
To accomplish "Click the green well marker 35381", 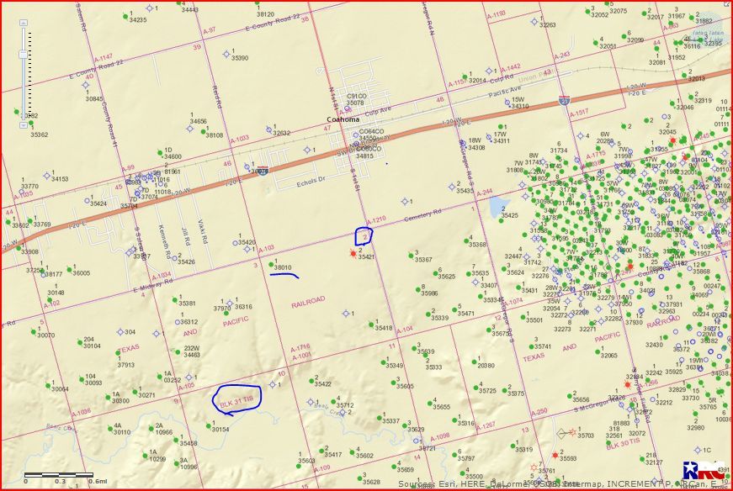I will pos(174,299).
